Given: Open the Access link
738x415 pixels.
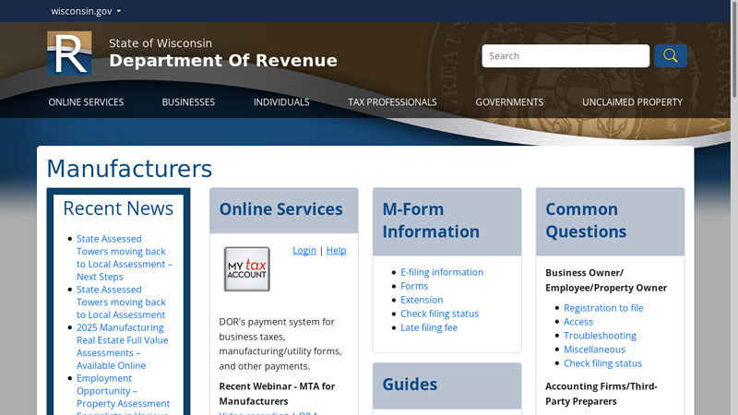Looking at the screenshot, I should (578, 322).
